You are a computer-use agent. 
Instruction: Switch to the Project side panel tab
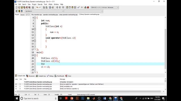coord(17,15)
